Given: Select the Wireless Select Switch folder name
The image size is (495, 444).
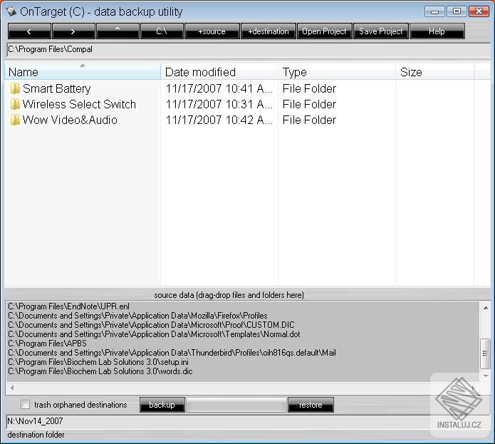Looking at the screenshot, I should pyautogui.click(x=79, y=104).
